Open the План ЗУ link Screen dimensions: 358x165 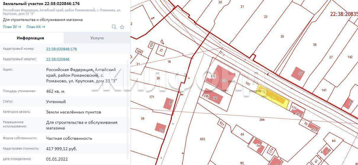[x=12, y=27]
